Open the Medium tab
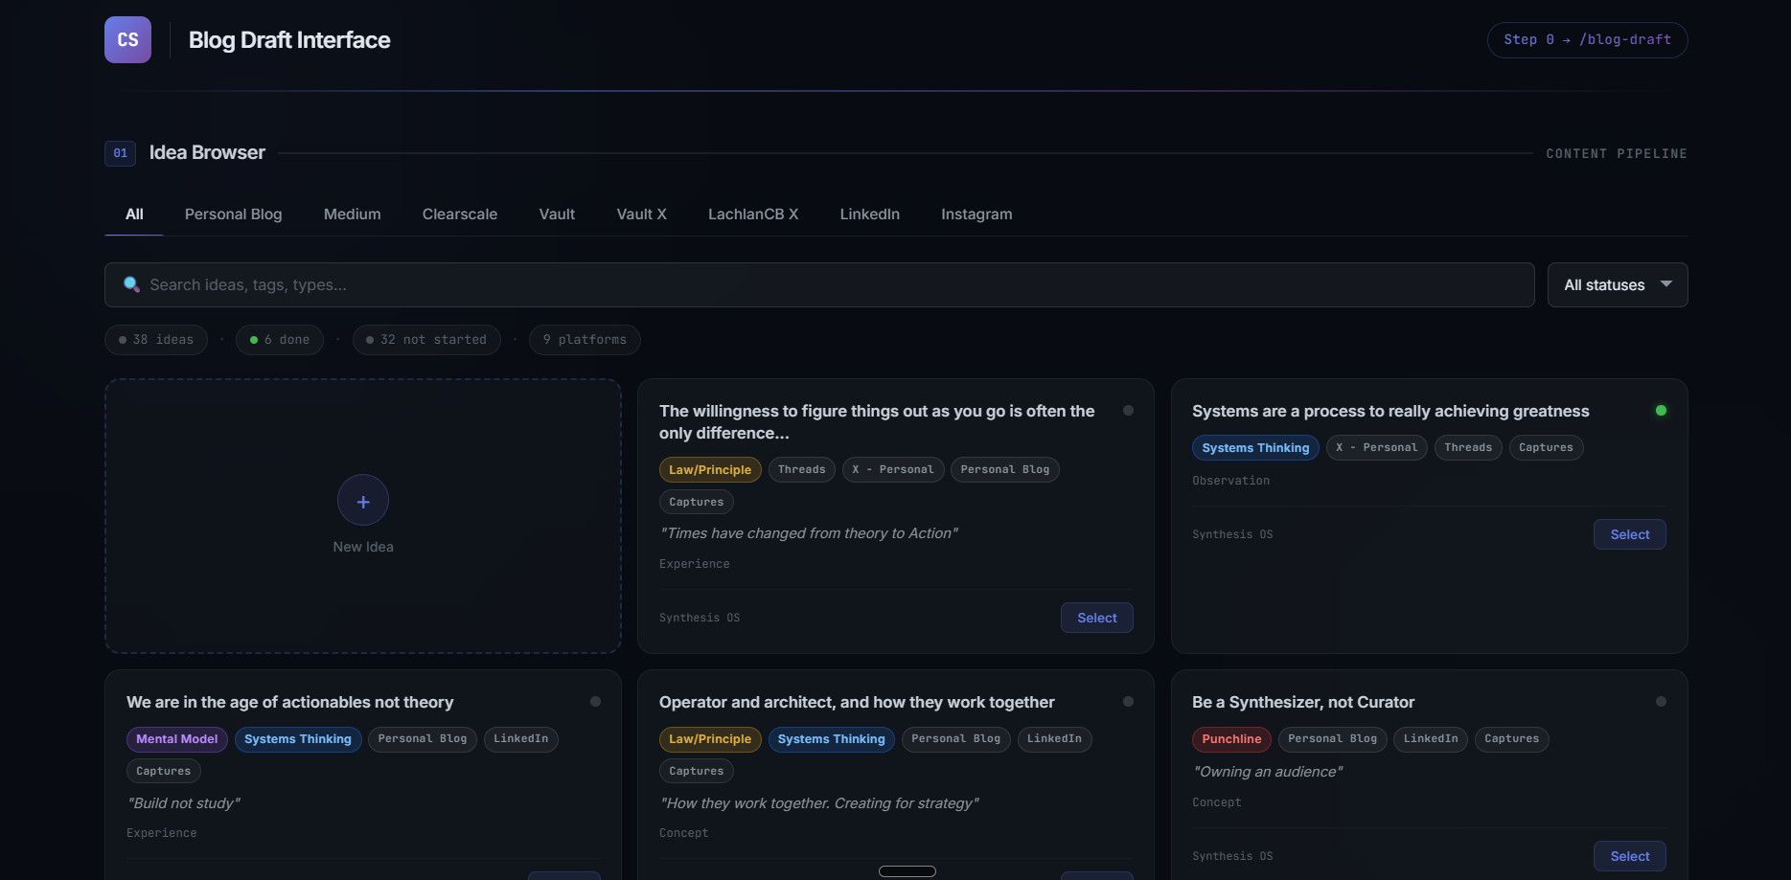The image size is (1791, 880). (353, 214)
